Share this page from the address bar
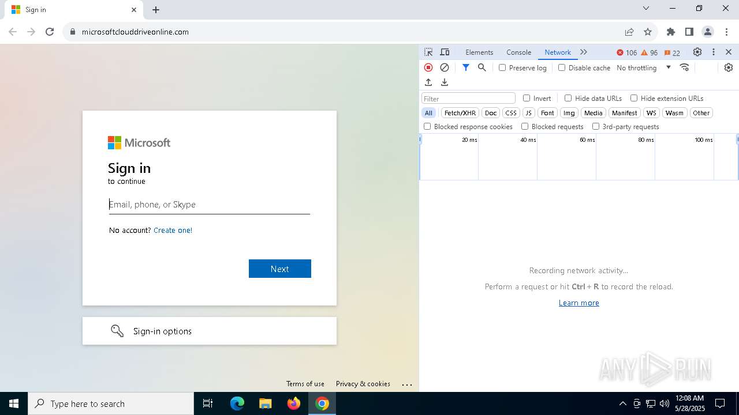This screenshot has width=739, height=415. point(629,32)
